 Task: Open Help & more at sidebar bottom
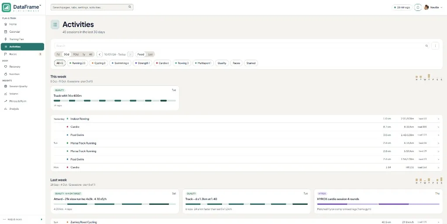click(x=23, y=220)
